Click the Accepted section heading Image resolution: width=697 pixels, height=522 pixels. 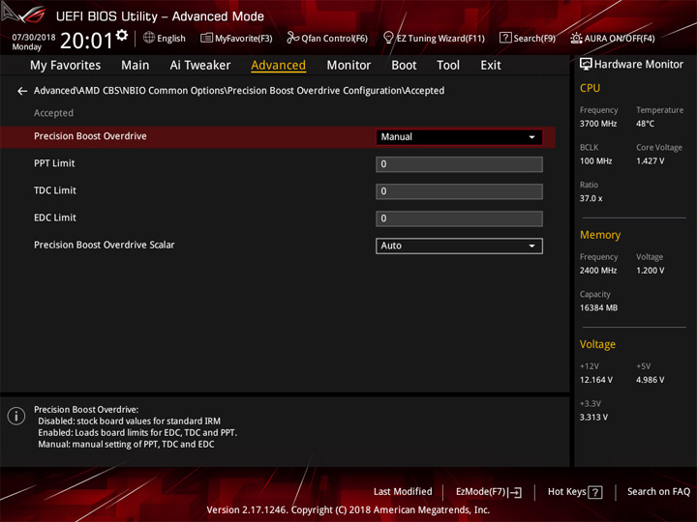pyautogui.click(x=53, y=113)
